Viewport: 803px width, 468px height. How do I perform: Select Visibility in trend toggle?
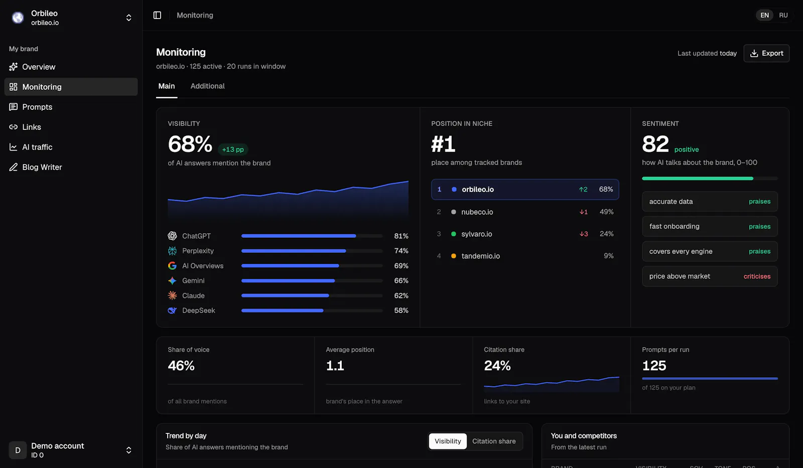[x=448, y=441]
